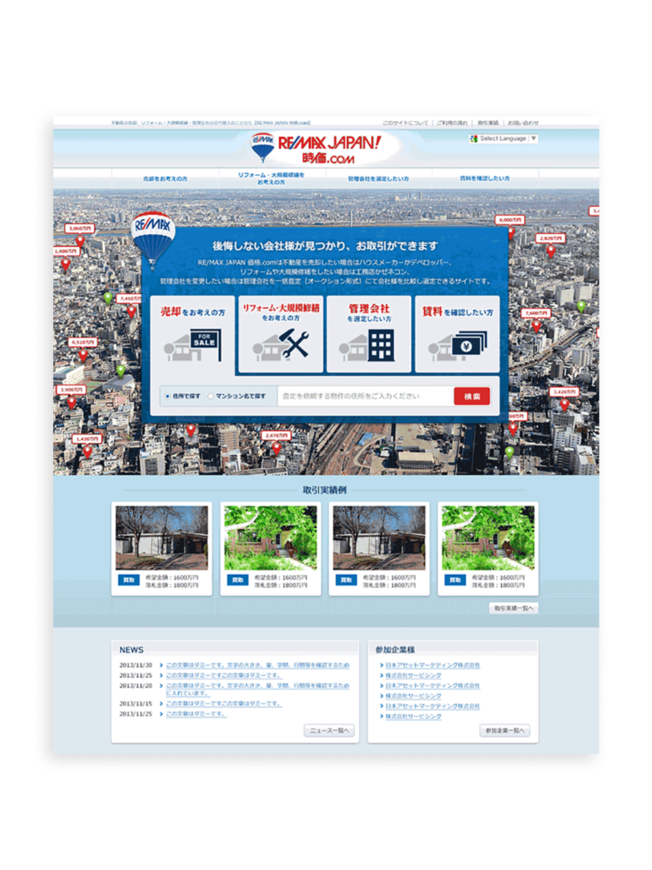This screenshot has height=870, width=652.
Task: Open the Select Language dropdown
Action: click(504, 138)
